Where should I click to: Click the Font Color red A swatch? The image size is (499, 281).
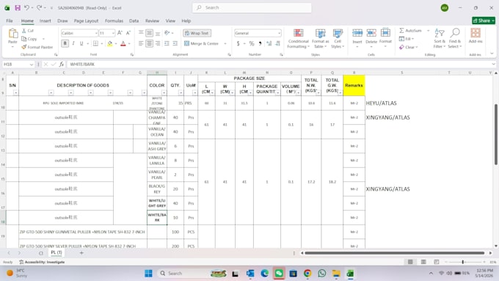coord(123,43)
